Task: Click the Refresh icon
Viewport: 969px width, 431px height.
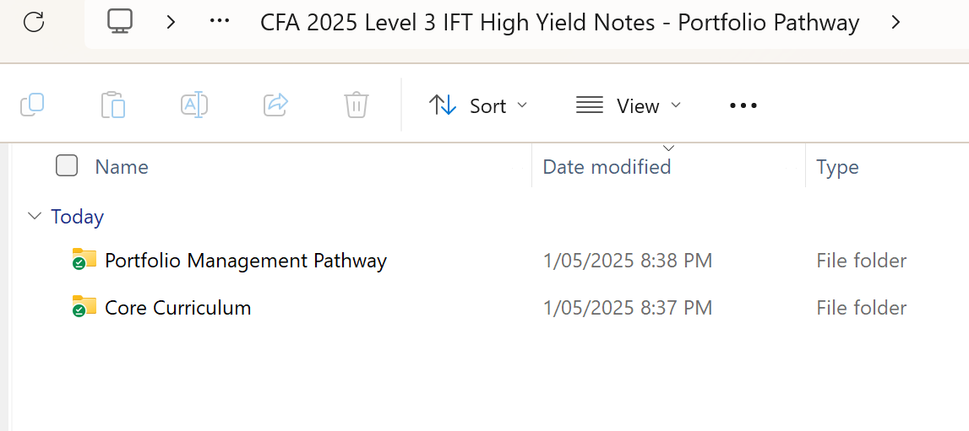Action: point(34,22)
